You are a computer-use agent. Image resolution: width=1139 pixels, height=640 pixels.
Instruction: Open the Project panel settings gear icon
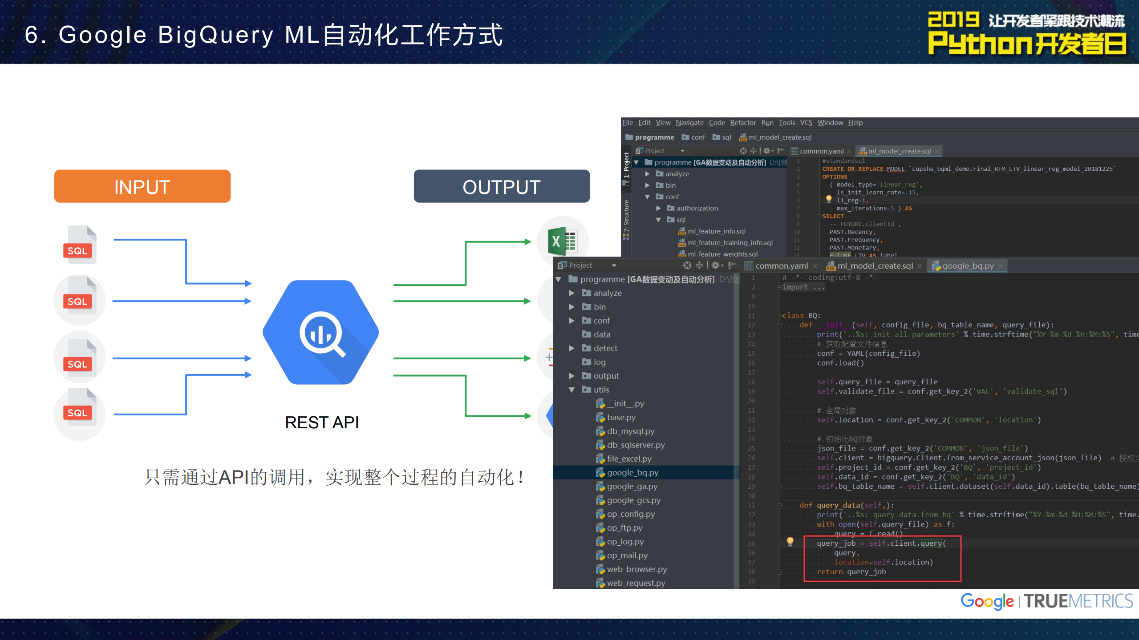(x=716, y=265)
